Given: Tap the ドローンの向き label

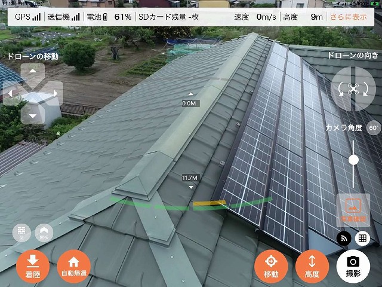Looking at the screenshot, I should (353, 56).
